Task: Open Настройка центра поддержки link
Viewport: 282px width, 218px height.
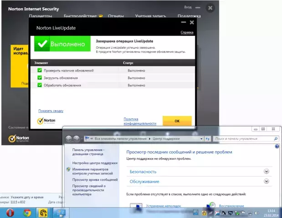Action: tap(95, 163)
